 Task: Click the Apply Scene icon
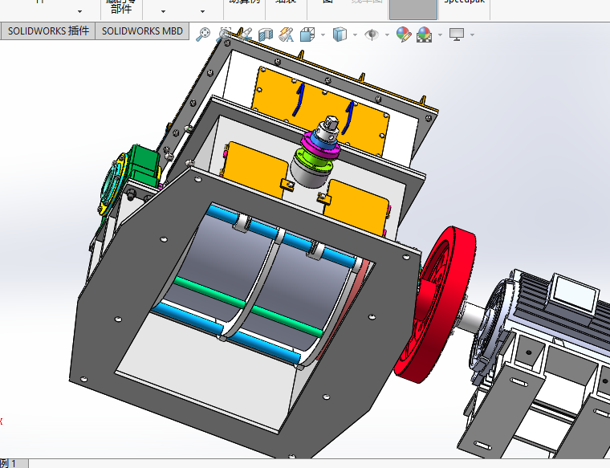(x=425, y=35)
